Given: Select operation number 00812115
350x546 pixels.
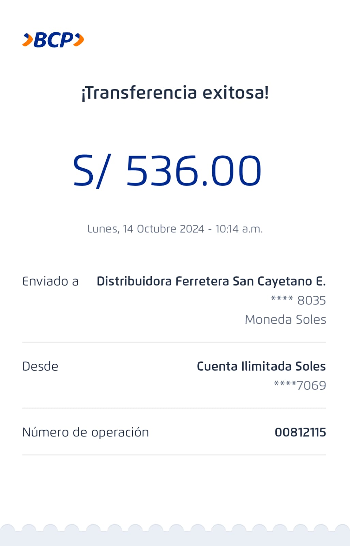Looking at the screenshot, I should (x=300, y=432).
